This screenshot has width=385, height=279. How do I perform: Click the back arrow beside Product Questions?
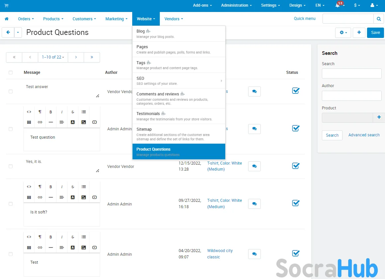point(8,33)
